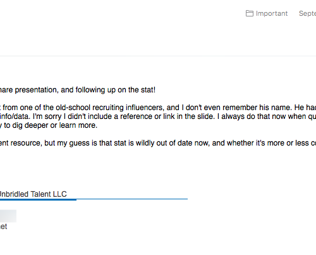Click the words 'old-school recruiting influencers'
This screenshot has width=316, height=255.
coord(109,108)
